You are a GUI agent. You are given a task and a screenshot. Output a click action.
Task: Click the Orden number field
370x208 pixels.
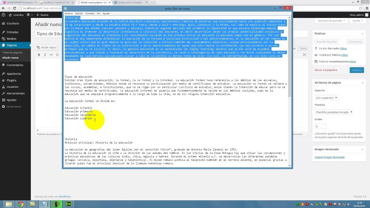321,127
